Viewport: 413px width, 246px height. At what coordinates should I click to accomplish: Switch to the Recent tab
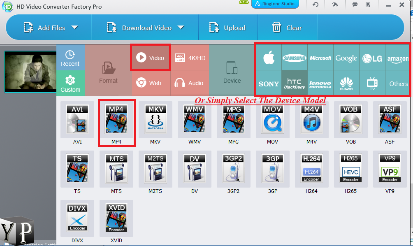click(70, 58)
